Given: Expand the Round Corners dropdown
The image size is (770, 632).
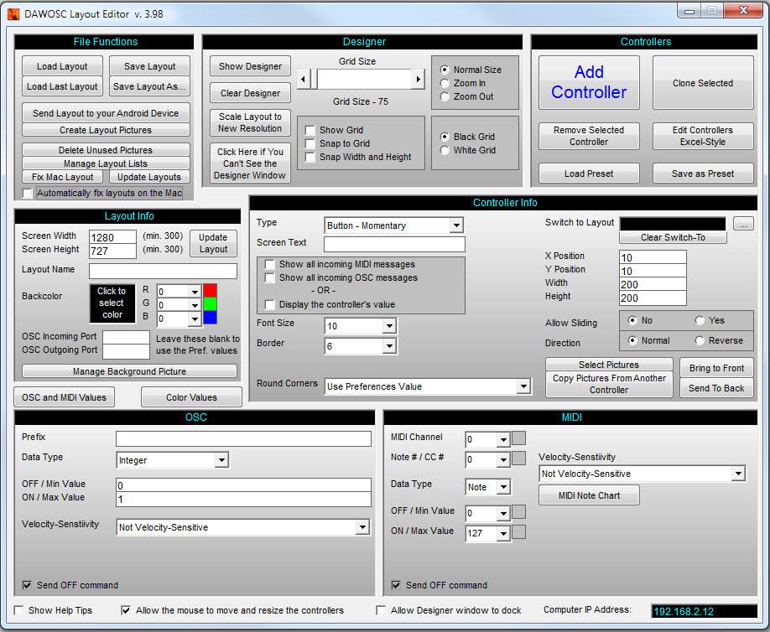Looking at the screenshot, I should coord(523,386).
